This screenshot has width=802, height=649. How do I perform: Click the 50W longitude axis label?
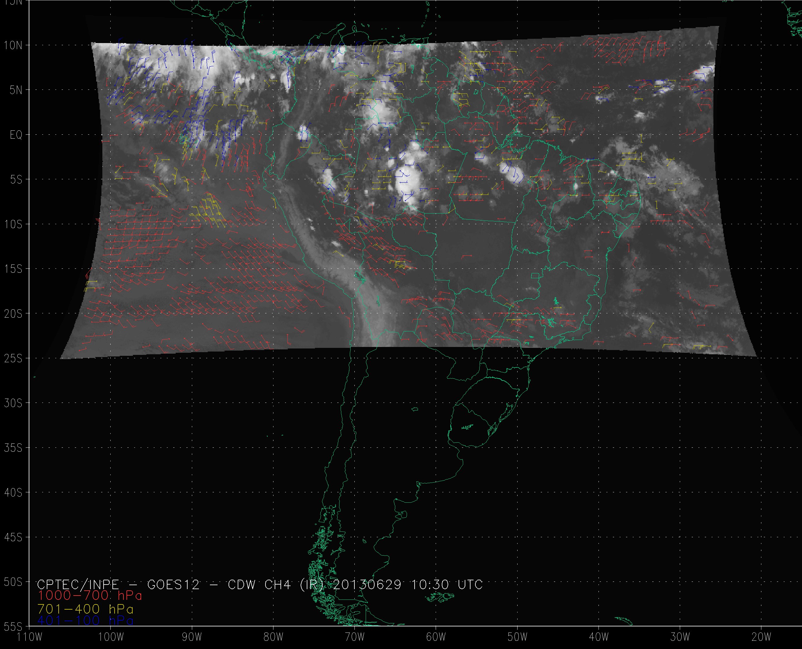(517, 637)
